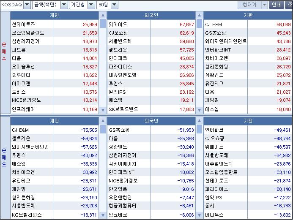This screenshot has height=220, width=293.
Task: Click the 파트론 row
Action: pyautogui.click(x=55, y=50)
